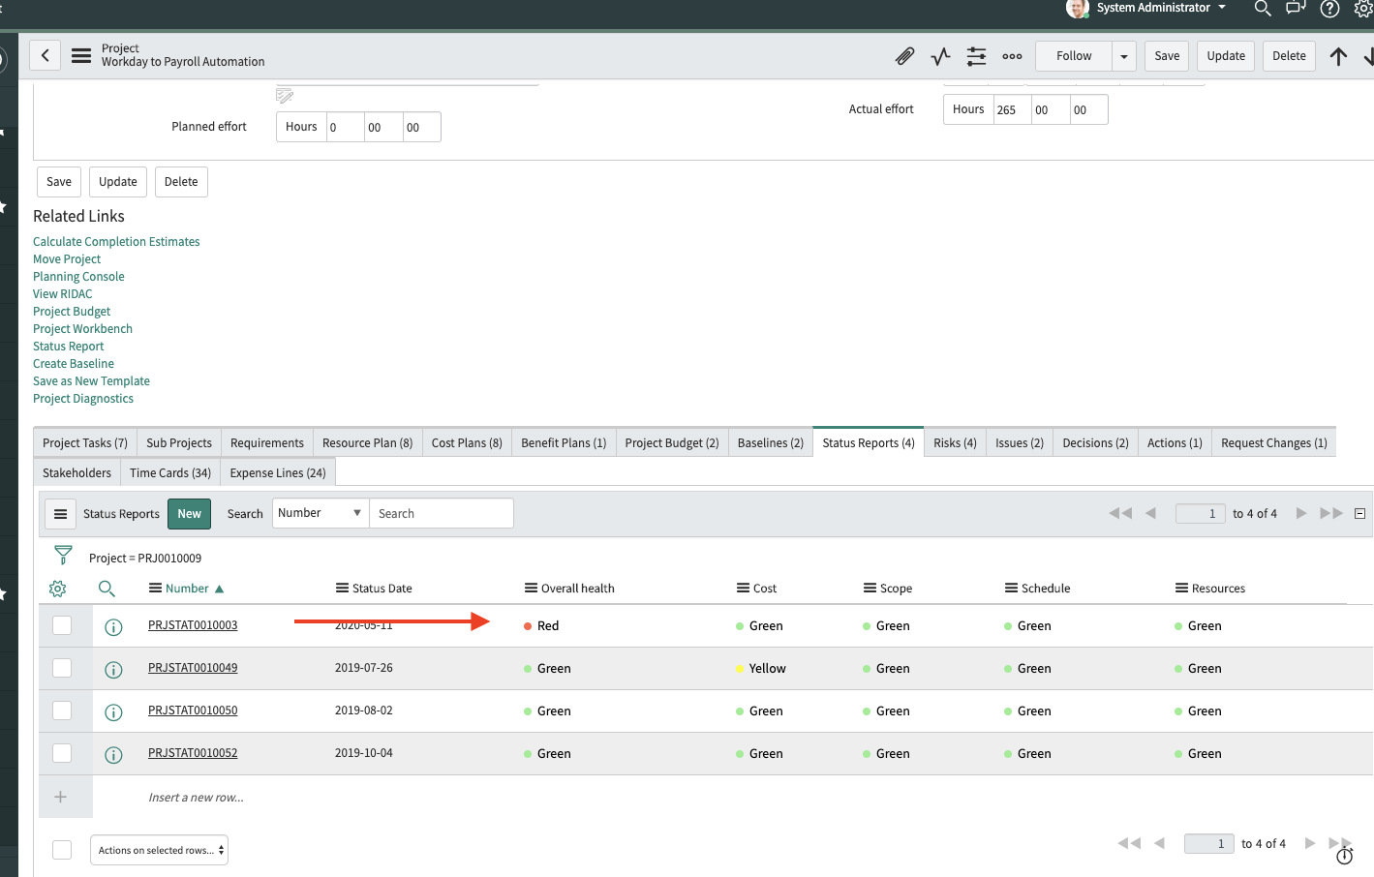1374x877 pixels.
Task: Open attachments via the paperclip icon
Action: [x=904, y=56]
